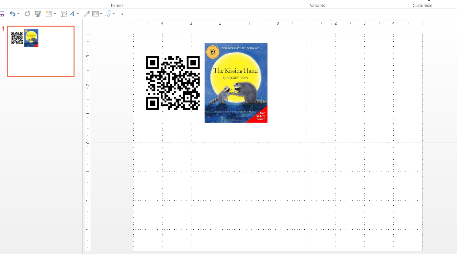Open the font formatting tool
The image size is (457, 254).
(x=72, y=14)
